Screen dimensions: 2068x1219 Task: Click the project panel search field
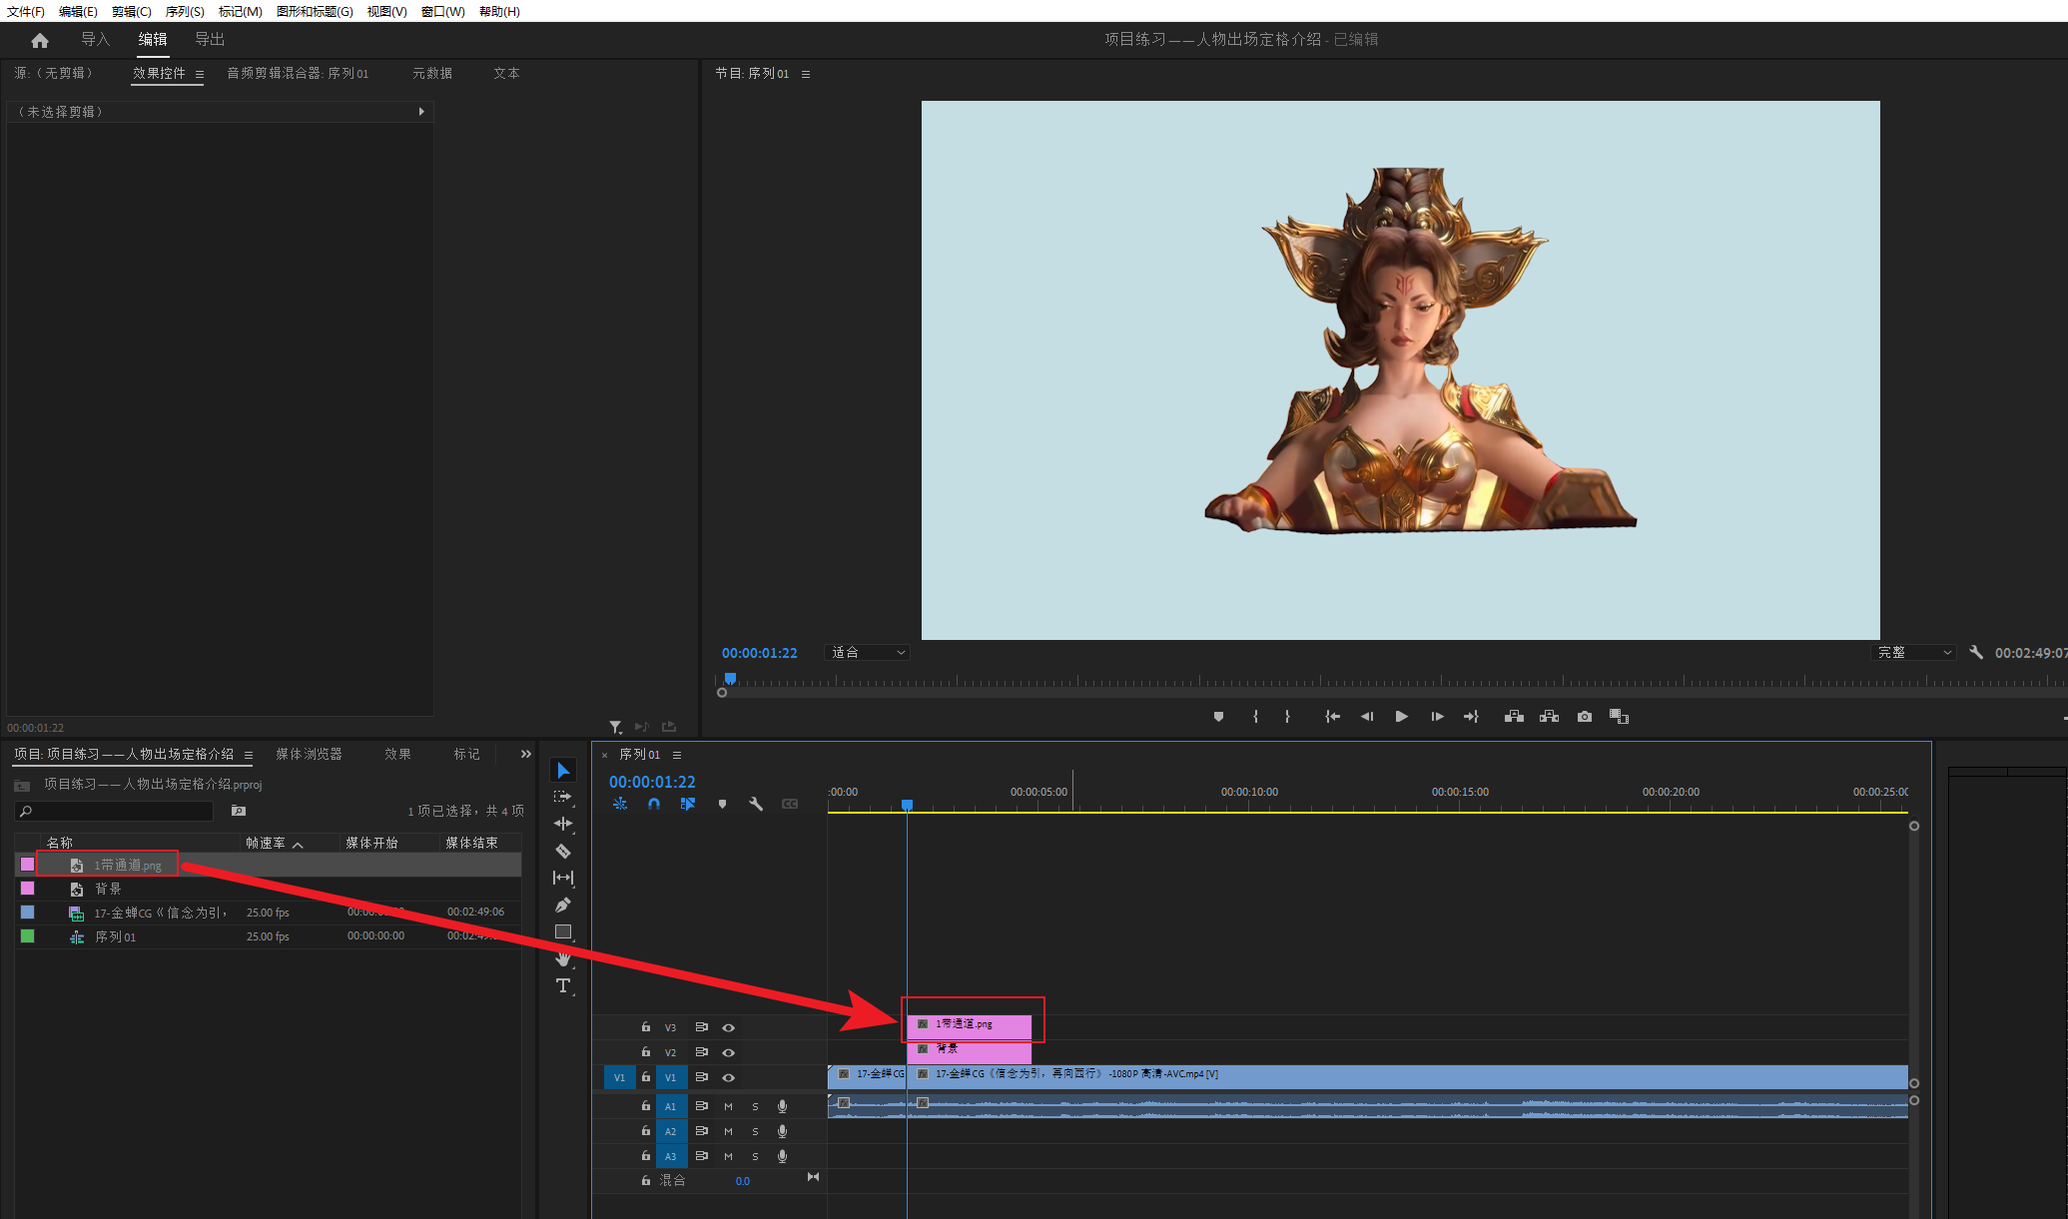[120, 811]
